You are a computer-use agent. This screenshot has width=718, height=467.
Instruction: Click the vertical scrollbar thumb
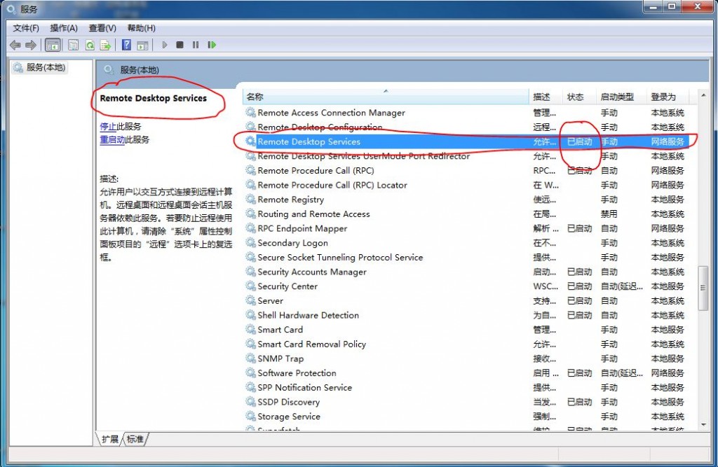coord(703,288)
